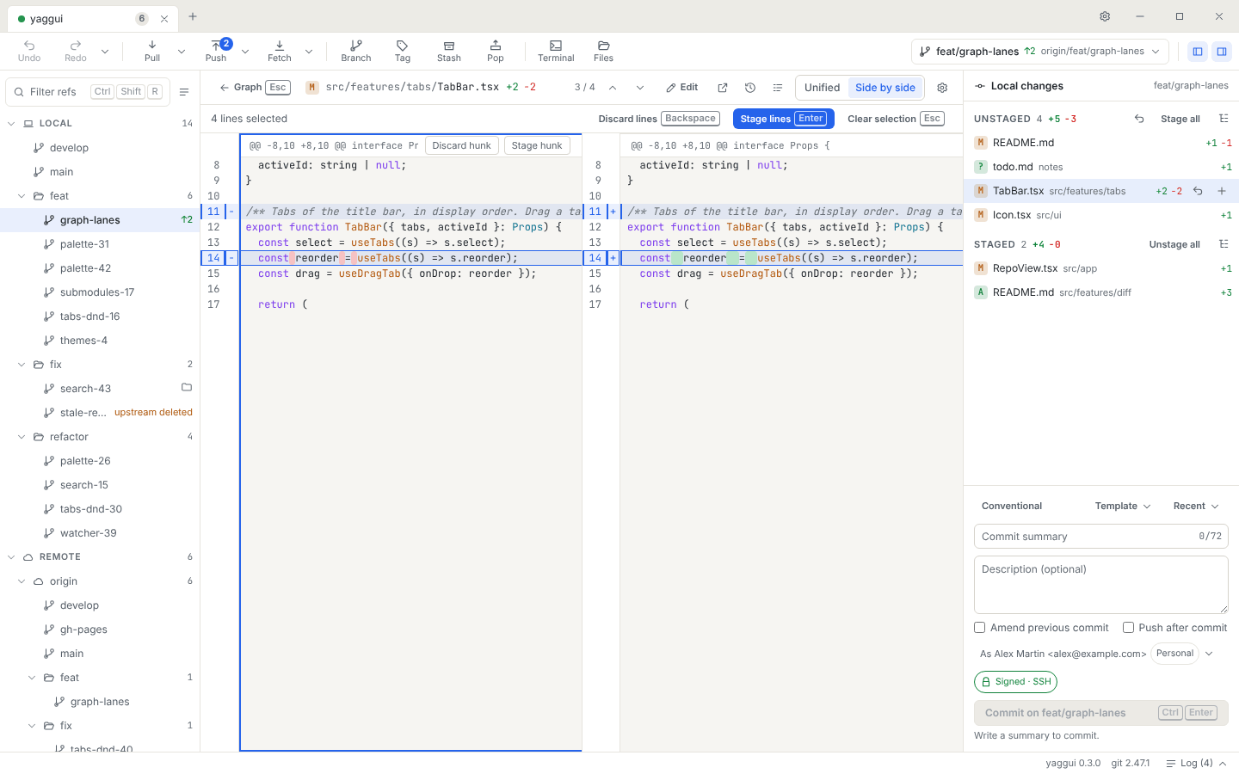Click the Pull toolbar icon
Screen dimensions: 1239x774
tap(152, 51)
